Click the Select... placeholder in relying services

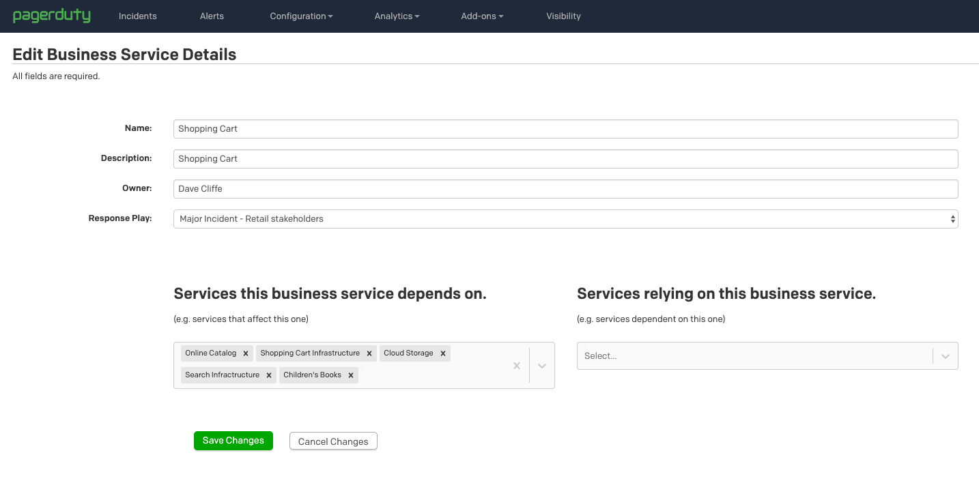pos(601,356)
